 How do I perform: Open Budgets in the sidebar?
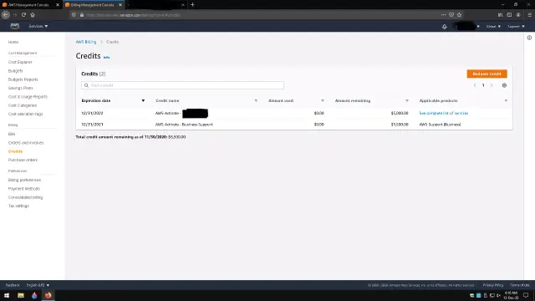[15, 70]
